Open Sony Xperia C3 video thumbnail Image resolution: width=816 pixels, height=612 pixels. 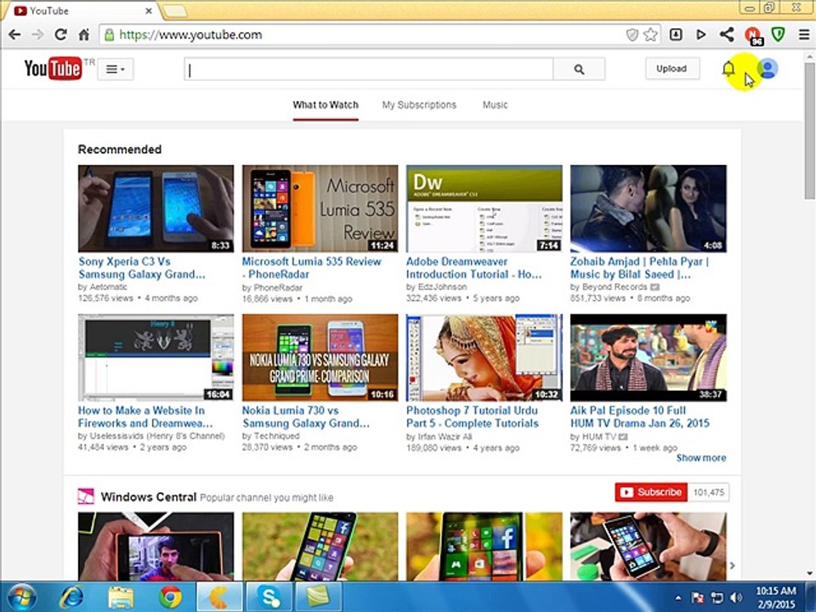156,209
